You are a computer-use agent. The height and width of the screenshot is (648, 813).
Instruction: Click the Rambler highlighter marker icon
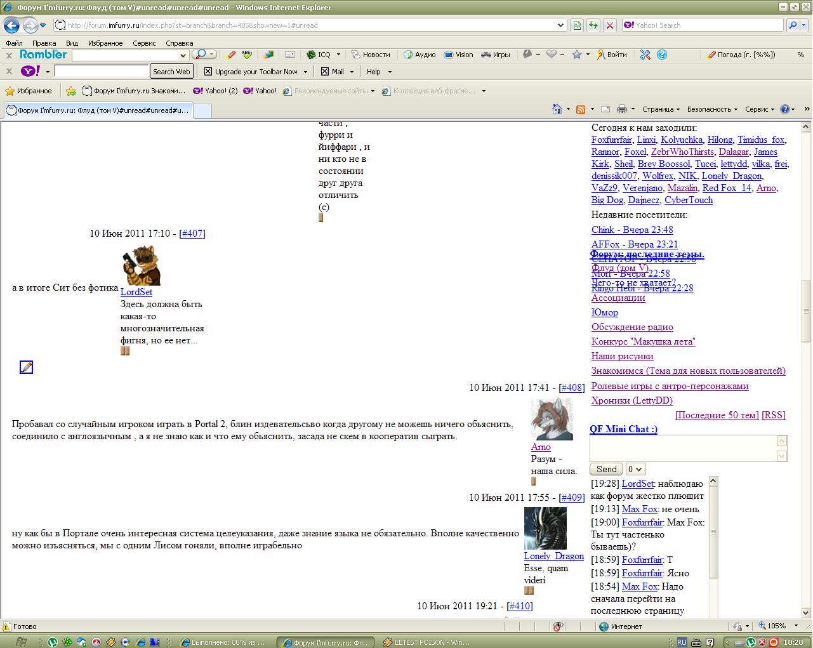230,55
